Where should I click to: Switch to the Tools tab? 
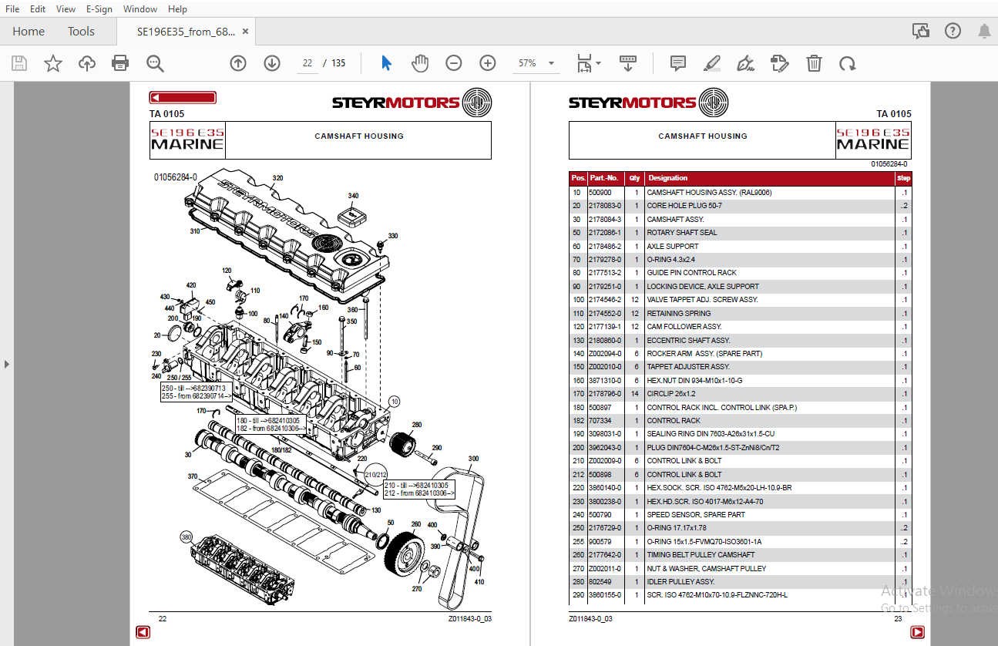[81, 32]
